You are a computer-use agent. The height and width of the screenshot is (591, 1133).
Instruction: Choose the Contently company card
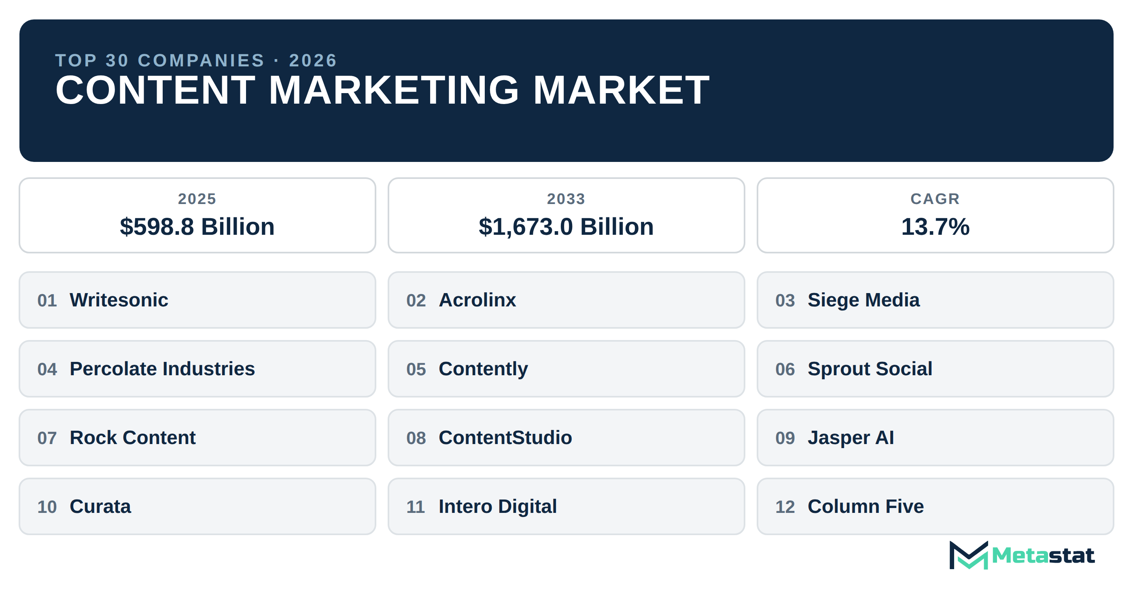coord(566,369)
